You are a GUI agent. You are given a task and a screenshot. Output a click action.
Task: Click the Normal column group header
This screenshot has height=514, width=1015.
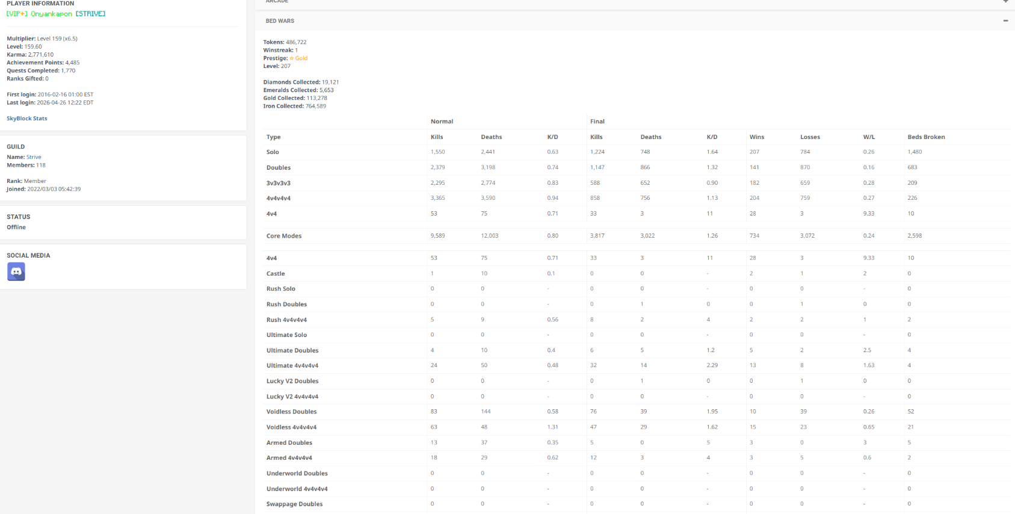click(x=442, y=122)
